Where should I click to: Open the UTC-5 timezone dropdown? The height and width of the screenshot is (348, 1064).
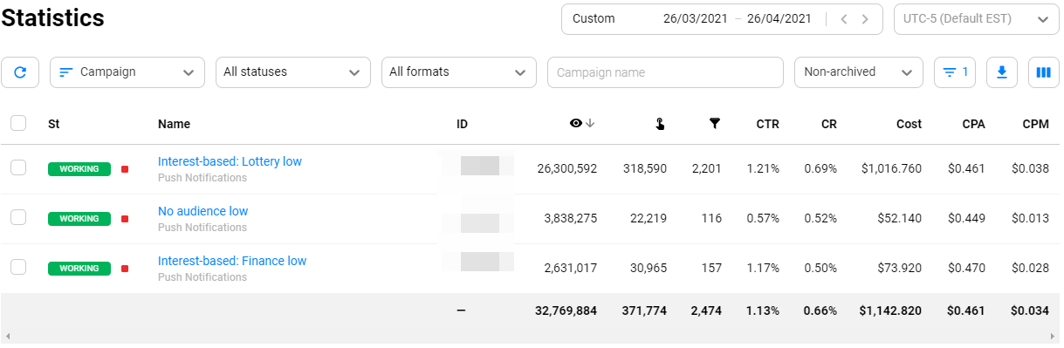(x=977, y=19)
